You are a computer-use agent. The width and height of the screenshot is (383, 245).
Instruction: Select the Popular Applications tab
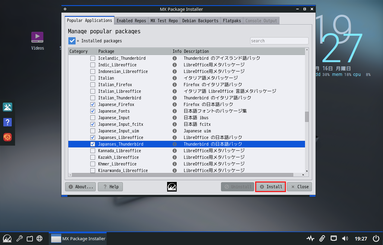89,20
